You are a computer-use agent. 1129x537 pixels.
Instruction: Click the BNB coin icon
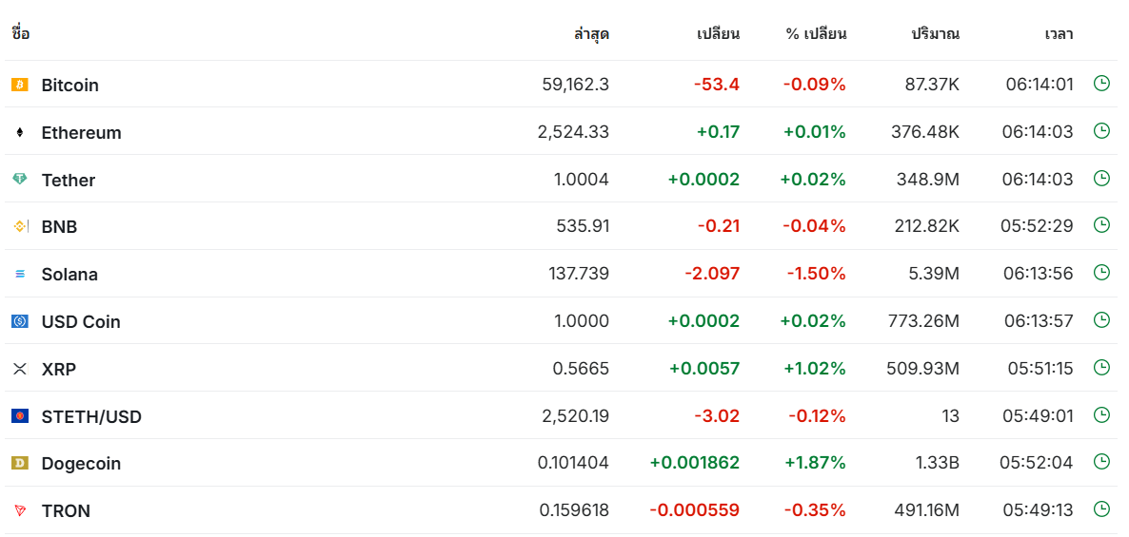[x=20, y=226]
